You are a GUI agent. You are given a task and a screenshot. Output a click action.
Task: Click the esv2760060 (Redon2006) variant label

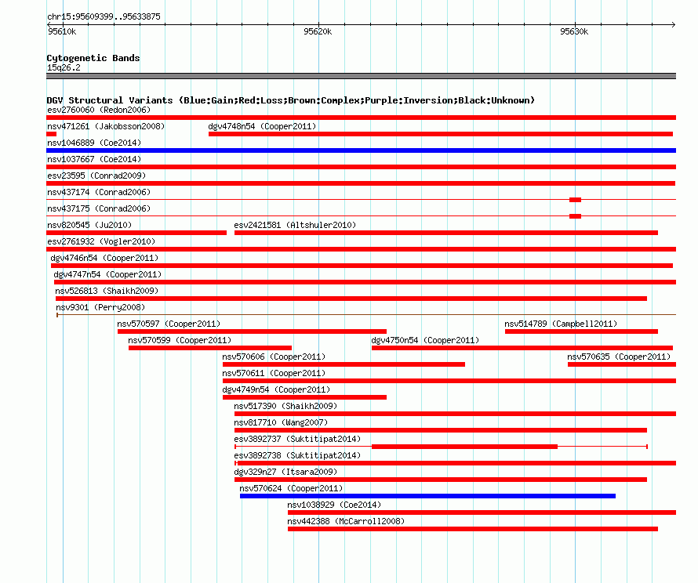click(x=99, y=110)
